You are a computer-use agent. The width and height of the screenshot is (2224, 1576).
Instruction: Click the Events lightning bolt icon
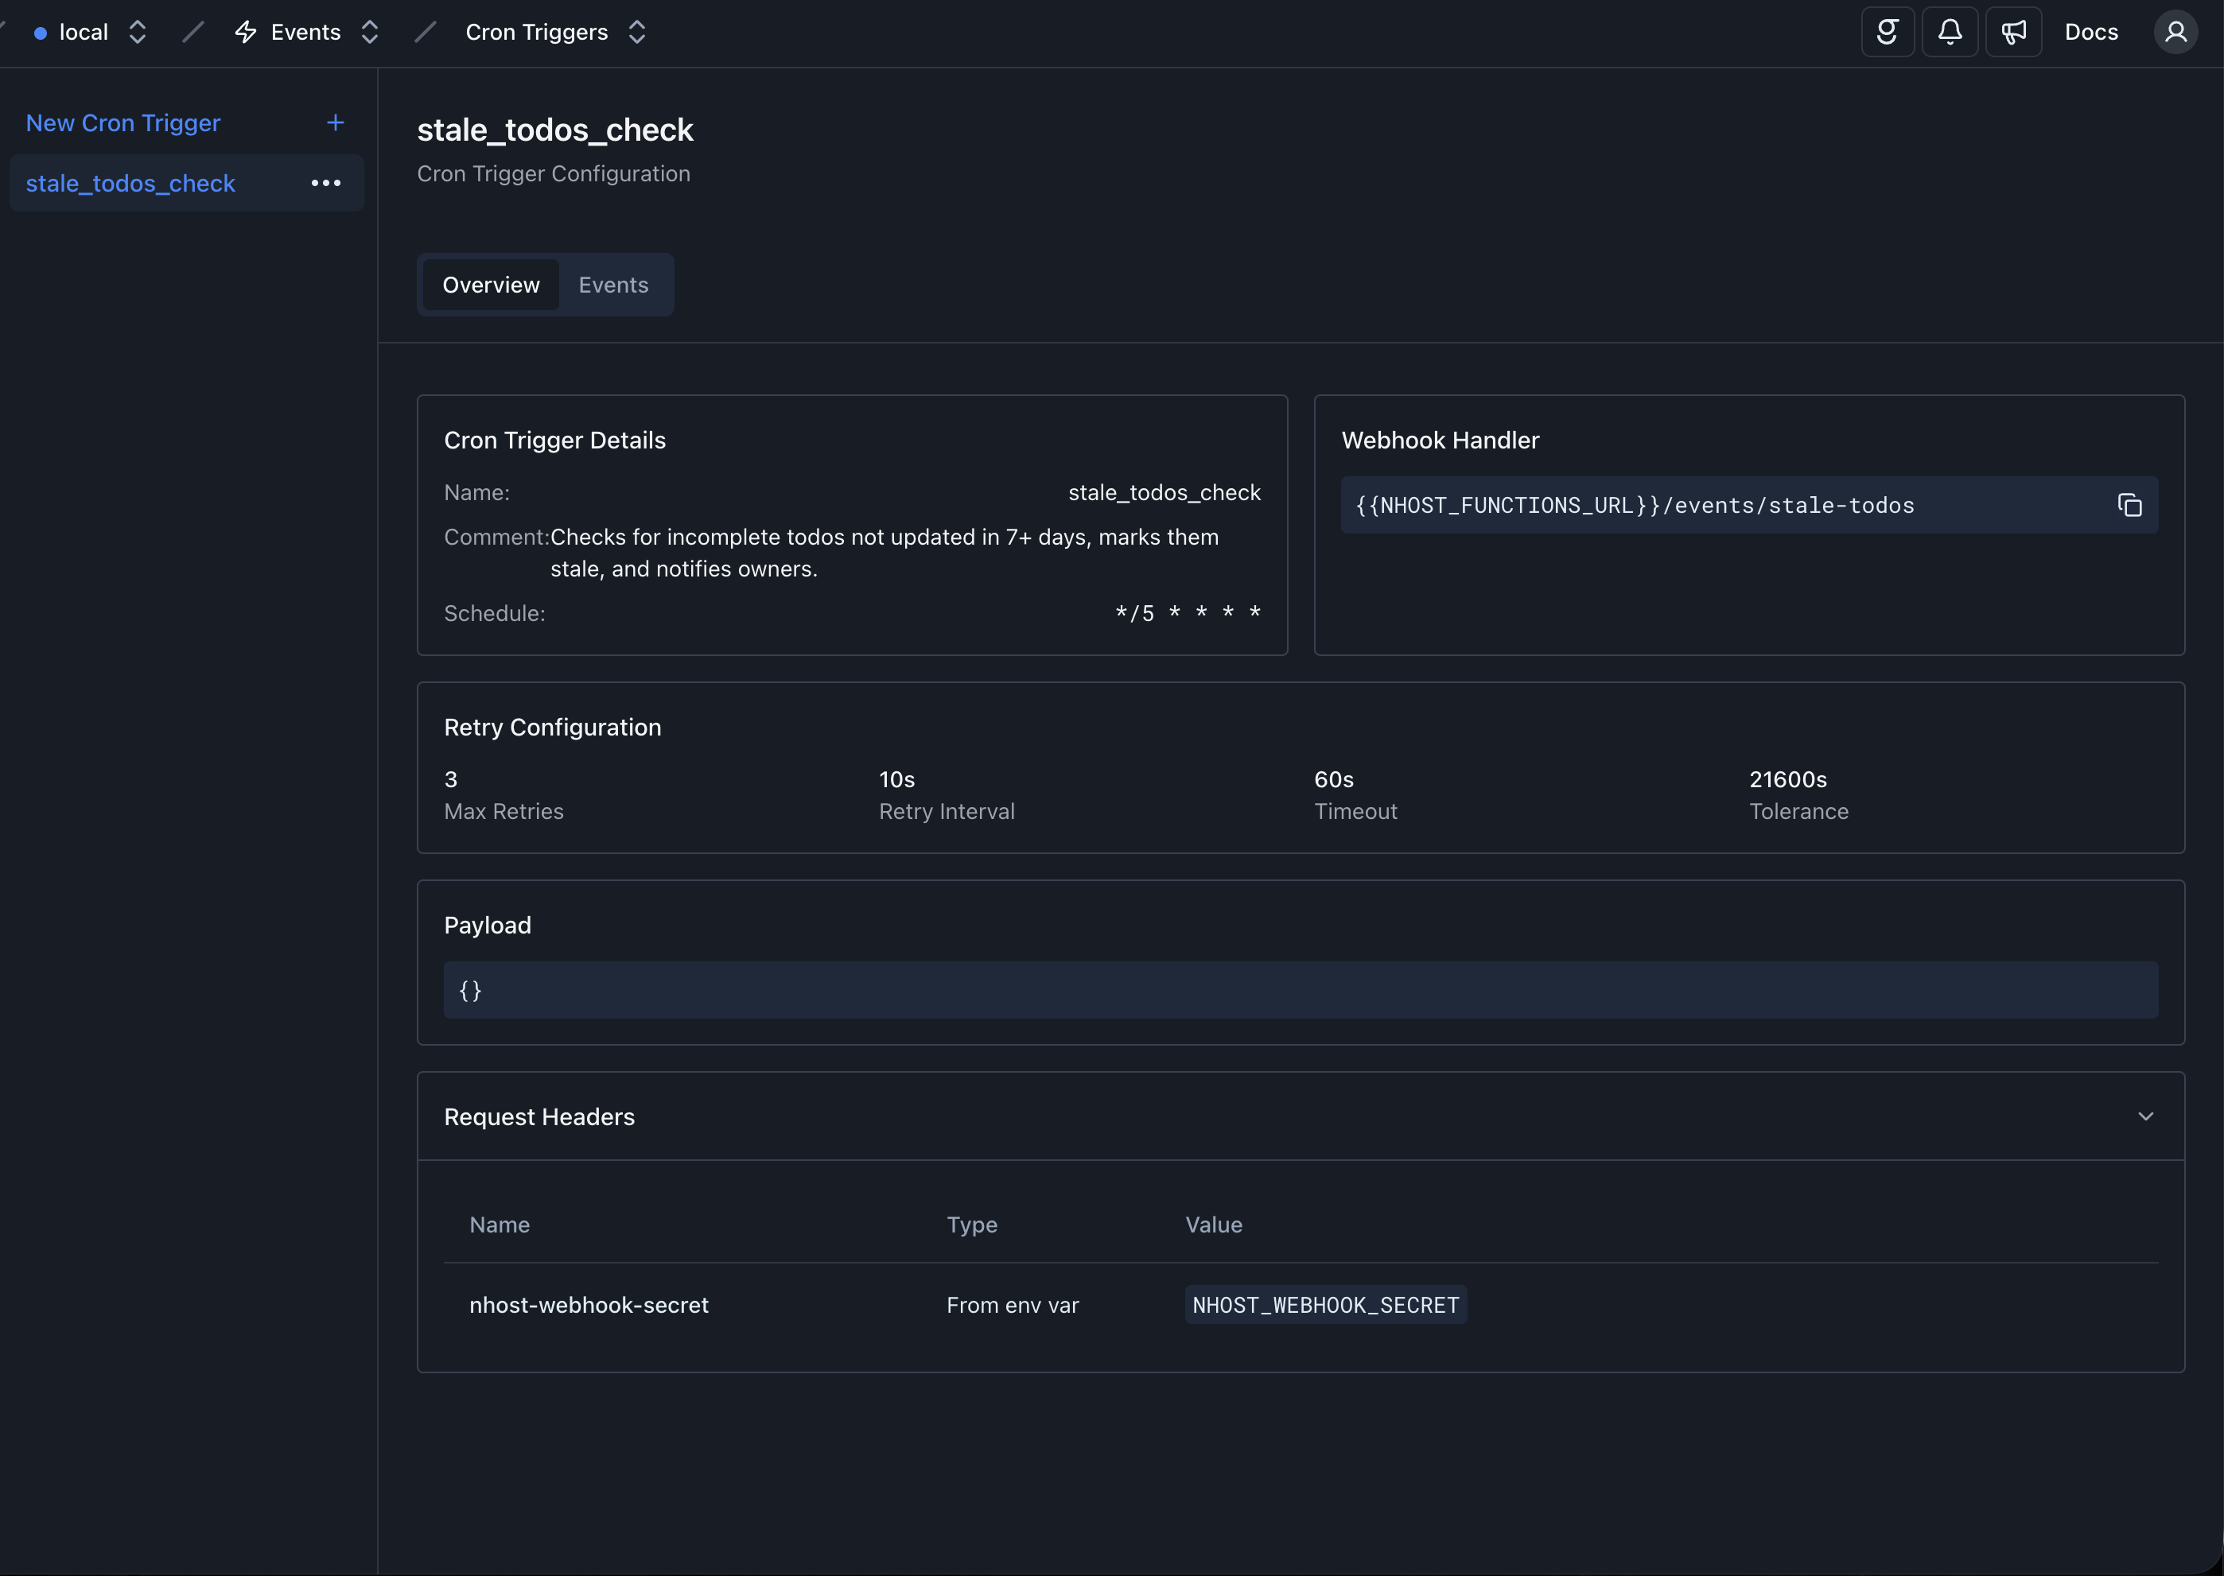(245, 32)
